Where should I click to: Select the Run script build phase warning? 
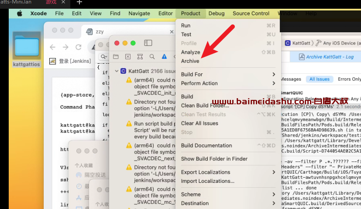click(151, 130)
